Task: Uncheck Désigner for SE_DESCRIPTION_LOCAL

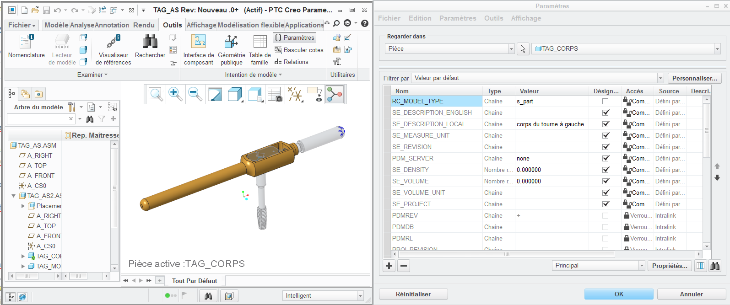Action: pos(606,124)
